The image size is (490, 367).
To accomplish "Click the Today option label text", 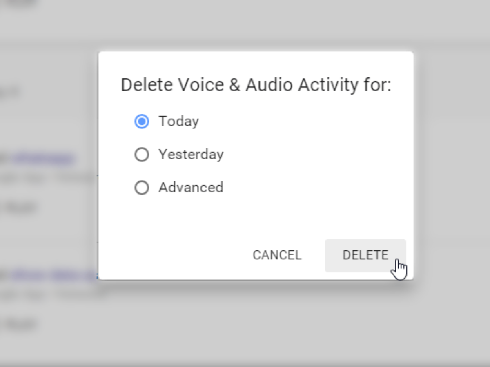I will (178, 122).
